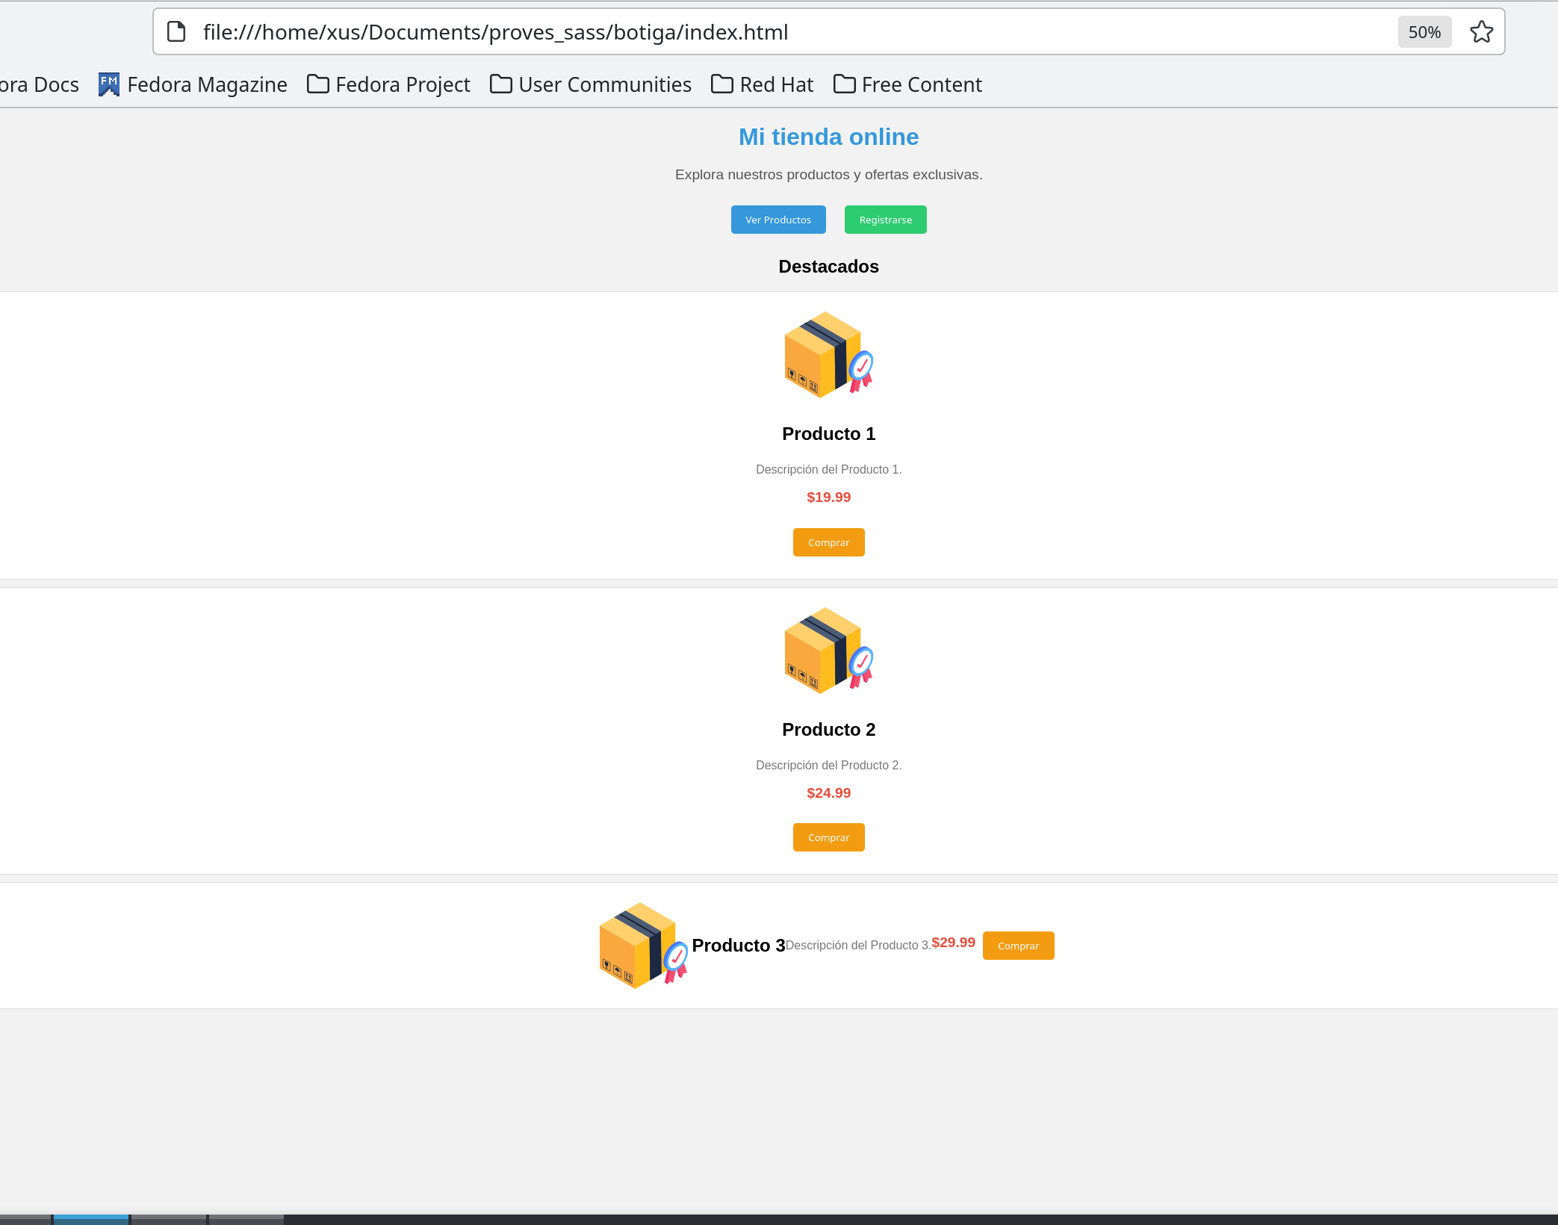Buy Producto 1 with Comprar button
Screen dimensions: 1558x1225
pyautogui.click(x=828, y=542)
